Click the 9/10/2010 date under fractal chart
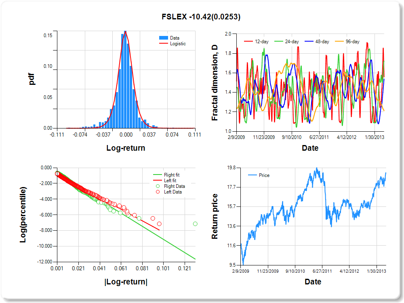404x303 pixels. (x=292, y=137)
